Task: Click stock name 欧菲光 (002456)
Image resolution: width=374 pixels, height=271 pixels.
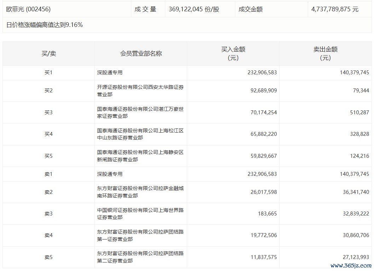Action: [28, 9]
